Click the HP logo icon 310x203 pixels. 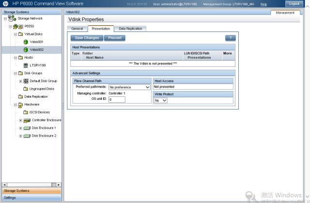pyautogui.click(x=5, y=3)
